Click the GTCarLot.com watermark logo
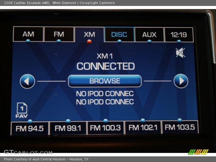Screen dimensions: 216x162 (28, 152)
